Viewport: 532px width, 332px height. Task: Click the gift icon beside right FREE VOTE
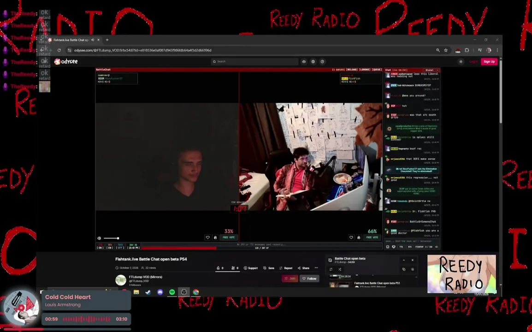coord(359,237)
